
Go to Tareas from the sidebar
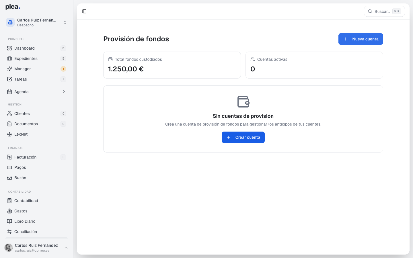pyautogui.click(x=20, y=79)
